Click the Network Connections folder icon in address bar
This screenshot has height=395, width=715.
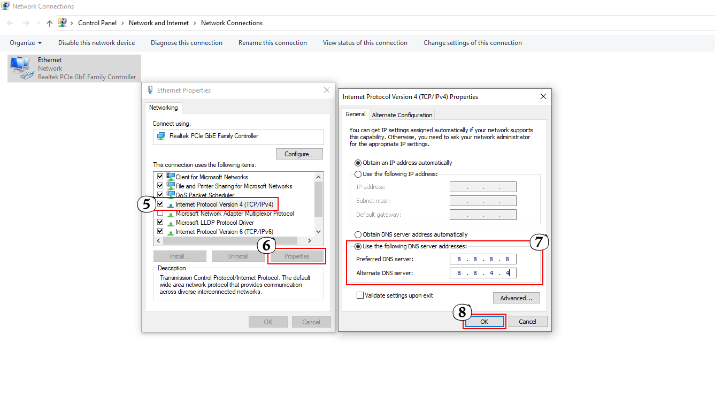pos(63,23)
